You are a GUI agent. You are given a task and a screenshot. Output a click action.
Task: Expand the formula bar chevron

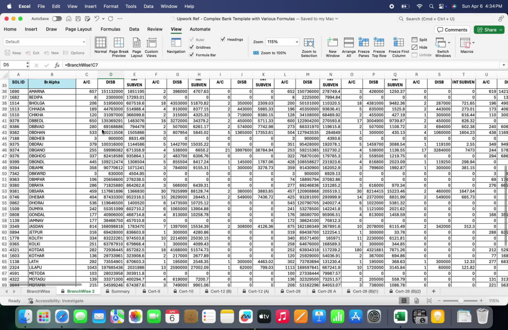click(503, 65)
